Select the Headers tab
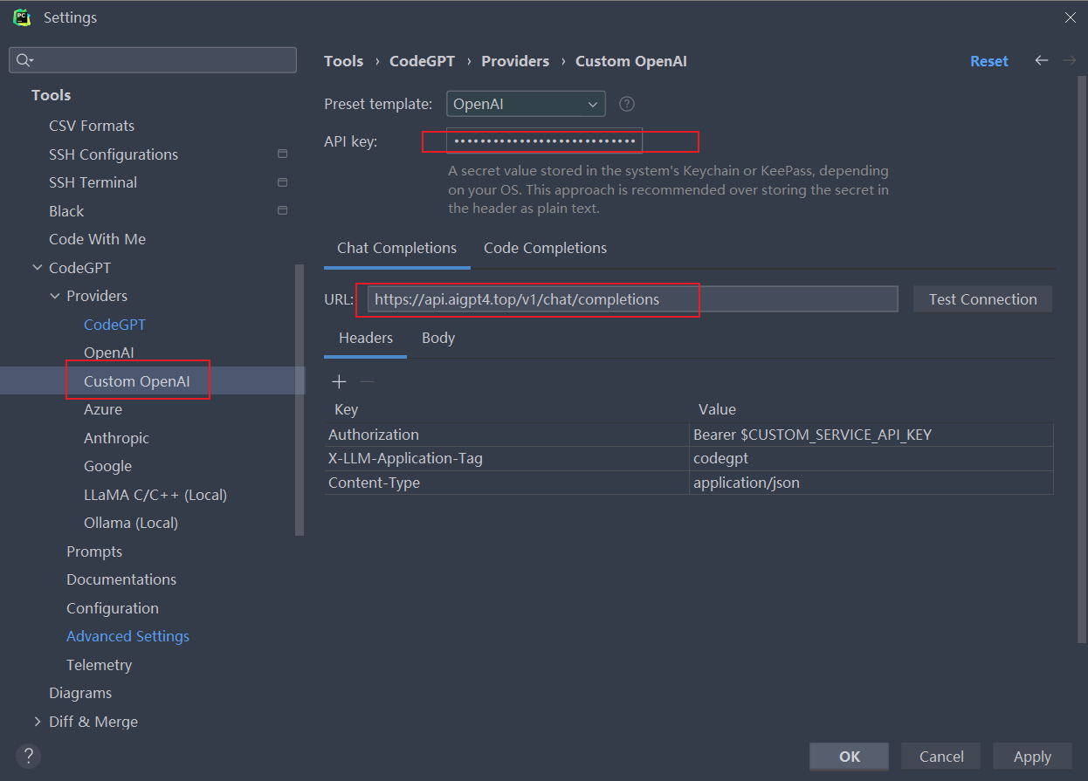1088x781 pixels. tap(366, 338)
